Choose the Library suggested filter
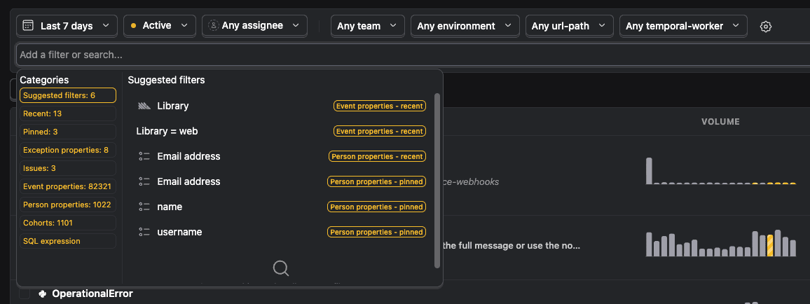This screenshot has height=304, width=810. 281,106
